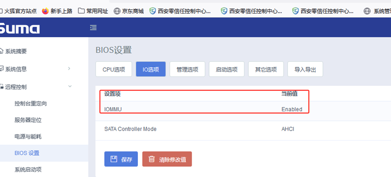The width and height of the screenshot is (391, 177).
Task: Click the floppy disk icon on 保存
Action: [x=114, y=159]
